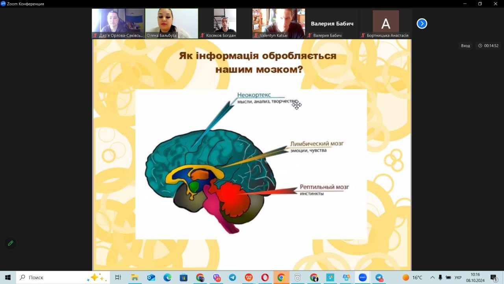Open Outlook from the taskbar

click(x=151, y=277)
